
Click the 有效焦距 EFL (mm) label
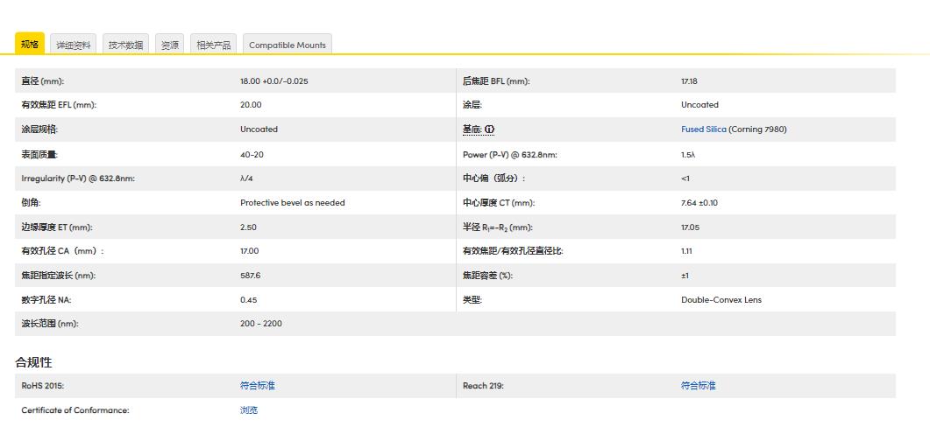[59, 105]
